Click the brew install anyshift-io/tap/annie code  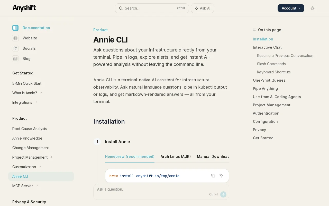pos(144,176)
